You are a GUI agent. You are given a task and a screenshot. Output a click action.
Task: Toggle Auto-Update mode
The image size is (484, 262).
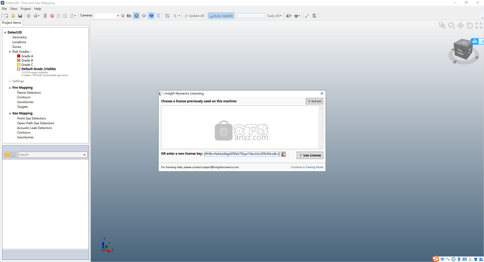click(221, 16)
